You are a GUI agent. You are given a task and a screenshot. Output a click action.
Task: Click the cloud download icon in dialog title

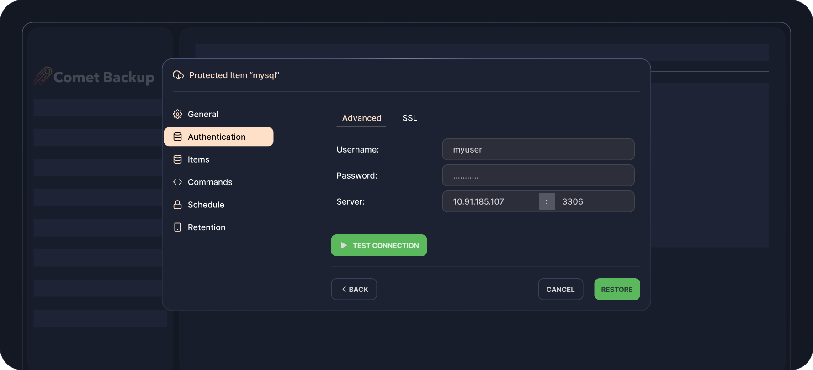[x=178, y=75]
